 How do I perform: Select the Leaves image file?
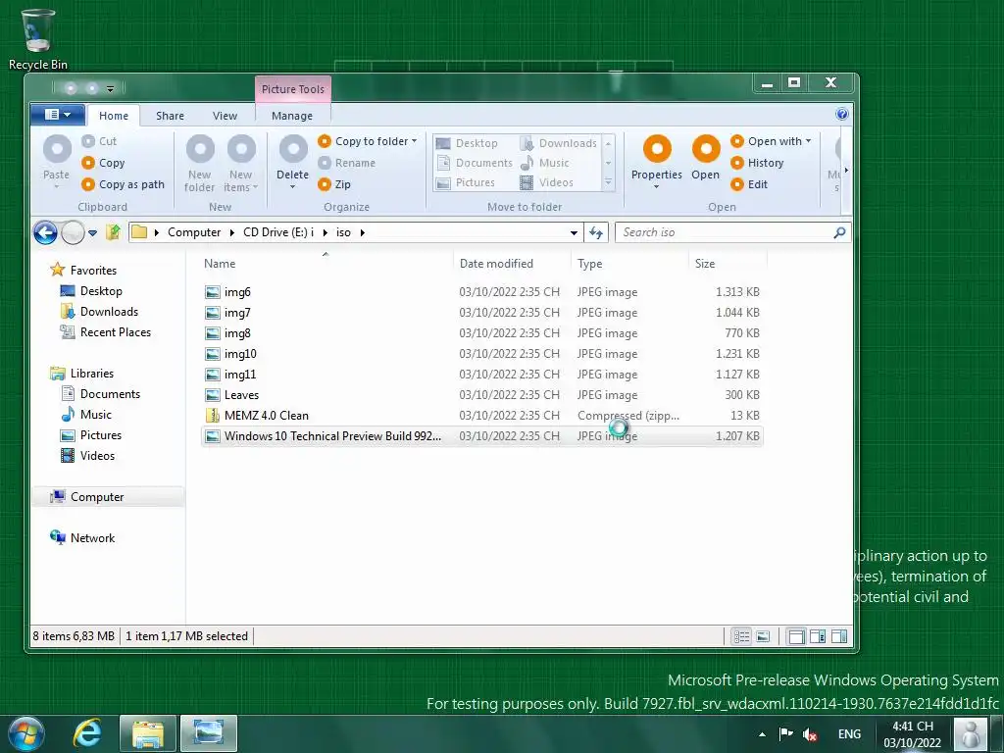(481, 394)
